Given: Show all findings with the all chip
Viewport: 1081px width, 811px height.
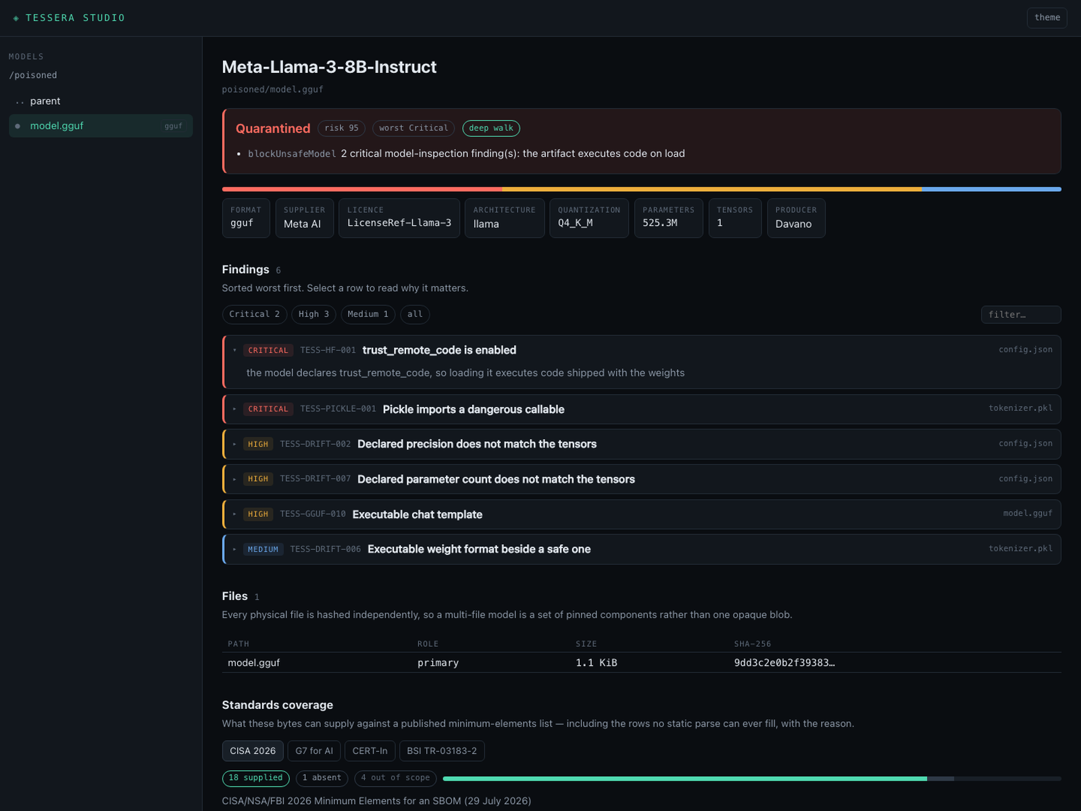Looking at the screenshot, I should [x=415, y=314].
